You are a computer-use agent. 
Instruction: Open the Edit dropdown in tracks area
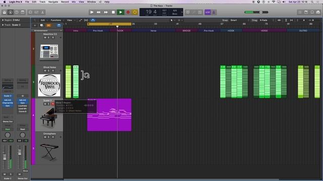[x=43, y=20]
